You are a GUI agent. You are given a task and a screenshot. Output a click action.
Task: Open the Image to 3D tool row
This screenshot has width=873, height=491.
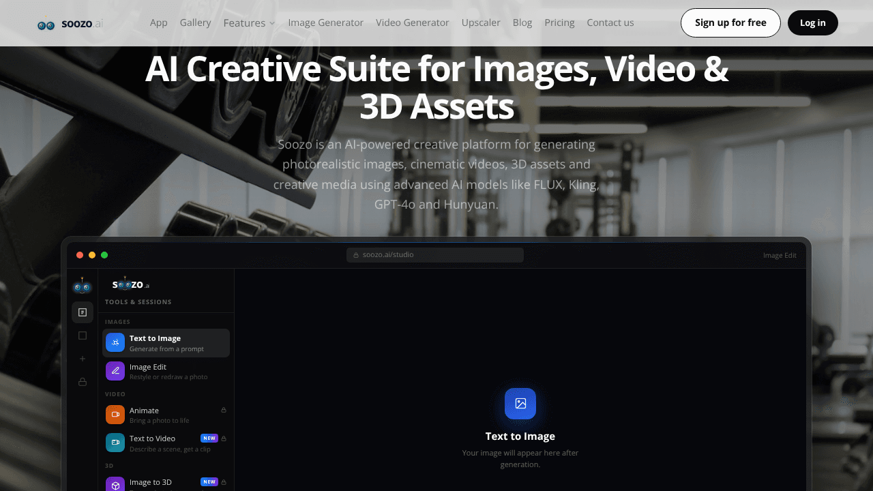(x=166, y=483)
